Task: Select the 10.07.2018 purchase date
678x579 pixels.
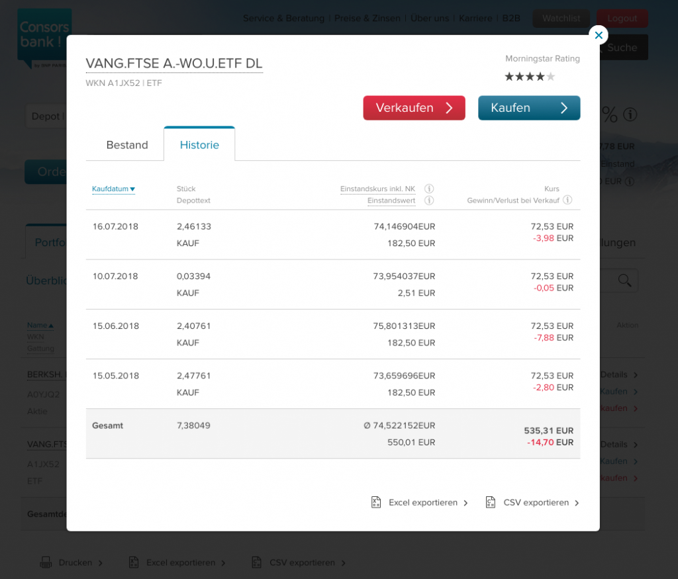Action: (115, 276)
